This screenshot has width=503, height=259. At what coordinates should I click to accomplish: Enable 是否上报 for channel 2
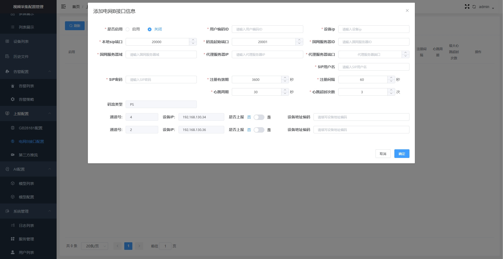(x=259, y=130)
